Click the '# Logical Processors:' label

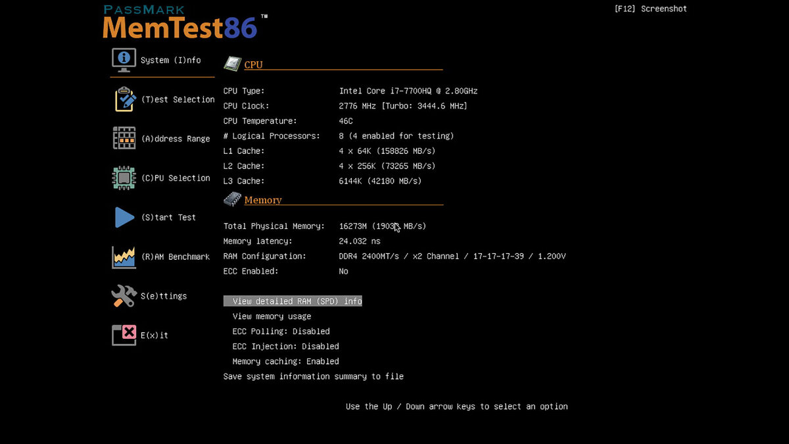(x=272, y=136)
